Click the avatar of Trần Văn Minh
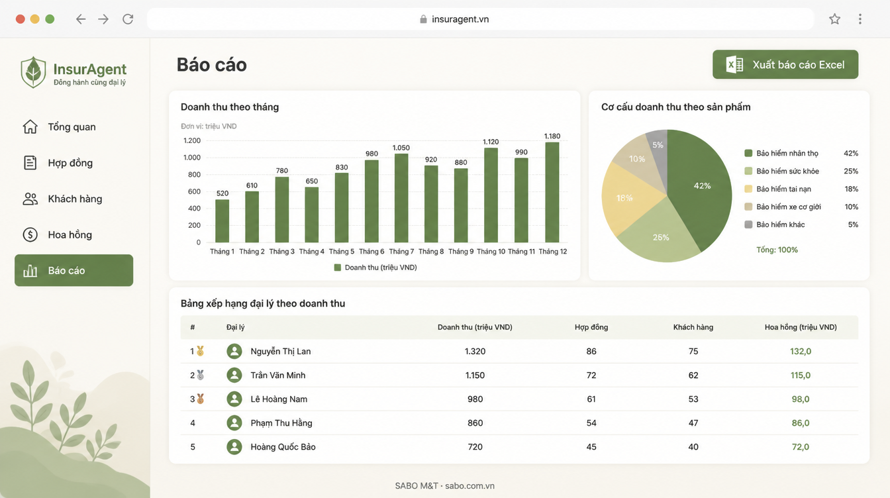 (x=234, y=375)
